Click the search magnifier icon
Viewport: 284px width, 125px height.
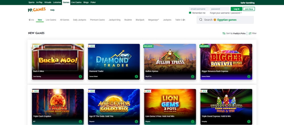201,19
